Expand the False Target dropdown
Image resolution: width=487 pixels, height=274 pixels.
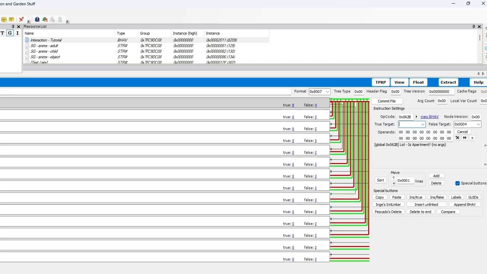click(x=478, y=124)
